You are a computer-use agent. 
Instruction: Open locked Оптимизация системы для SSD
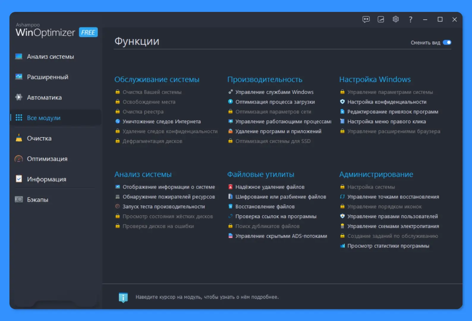tap(273, 141)
